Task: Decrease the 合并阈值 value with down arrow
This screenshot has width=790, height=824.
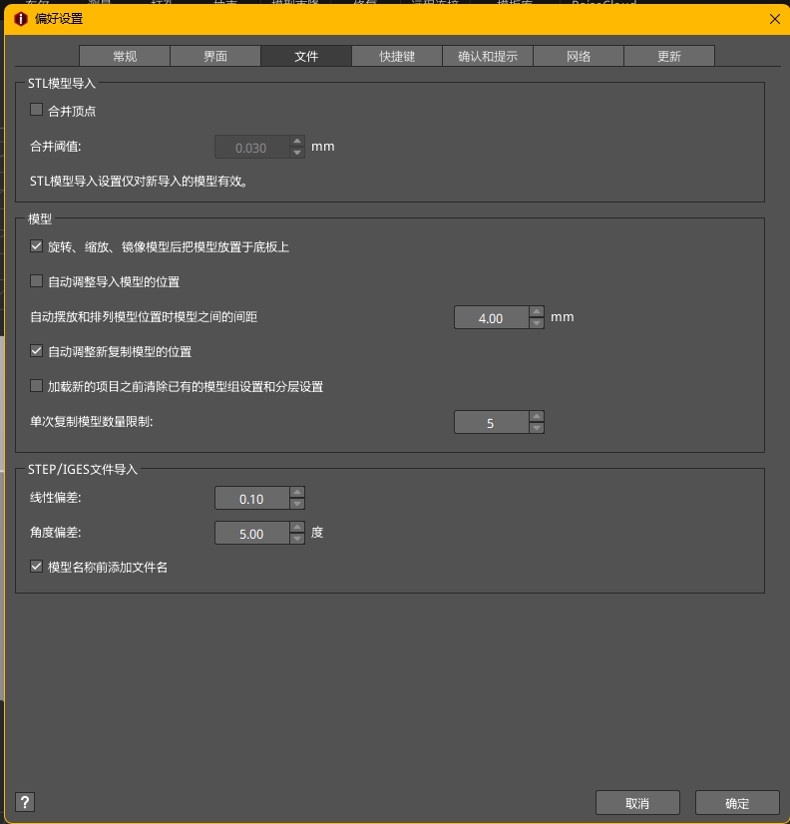Action: coord(297,153)
